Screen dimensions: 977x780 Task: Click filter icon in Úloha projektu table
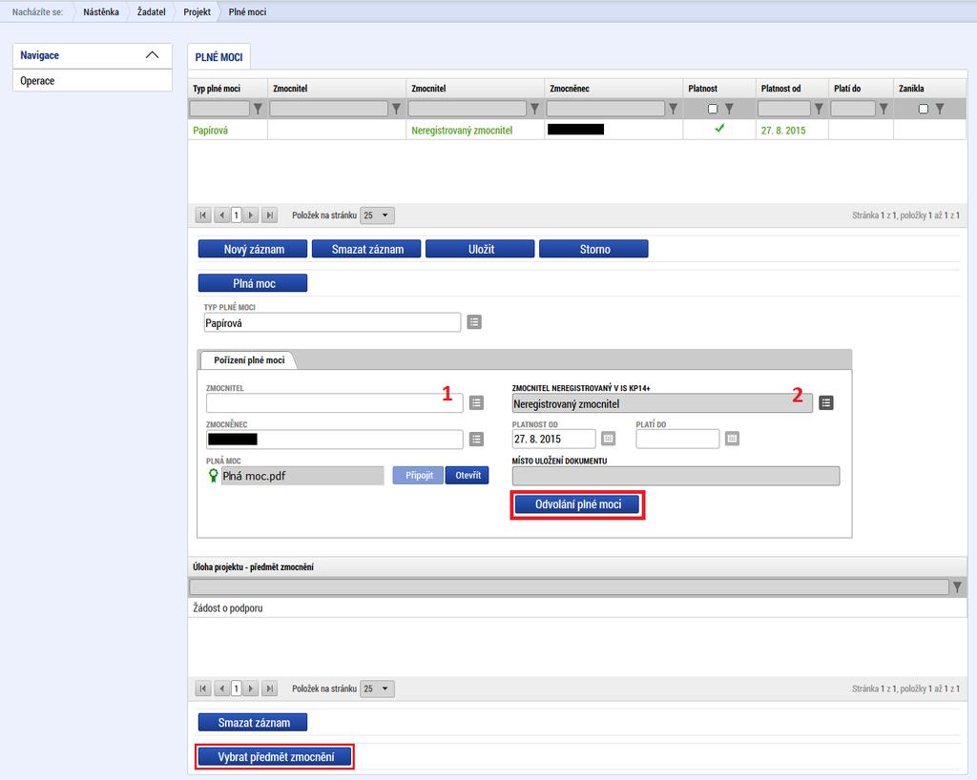point(957,586)
